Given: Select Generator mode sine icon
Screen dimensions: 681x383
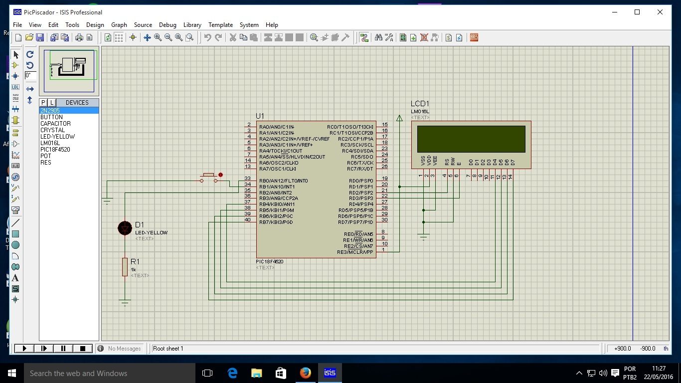Looking at the screenshot, I should (x=15, y=177).
